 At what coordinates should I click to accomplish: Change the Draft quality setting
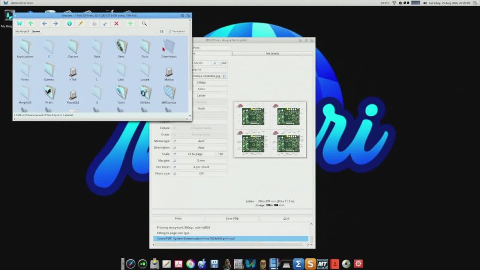click(x=201, y=108)
